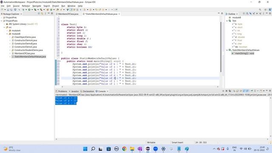Toggle Hide Fields in Outline toolbar

tap(250, 14)
